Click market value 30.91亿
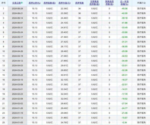 click(64, 75)
